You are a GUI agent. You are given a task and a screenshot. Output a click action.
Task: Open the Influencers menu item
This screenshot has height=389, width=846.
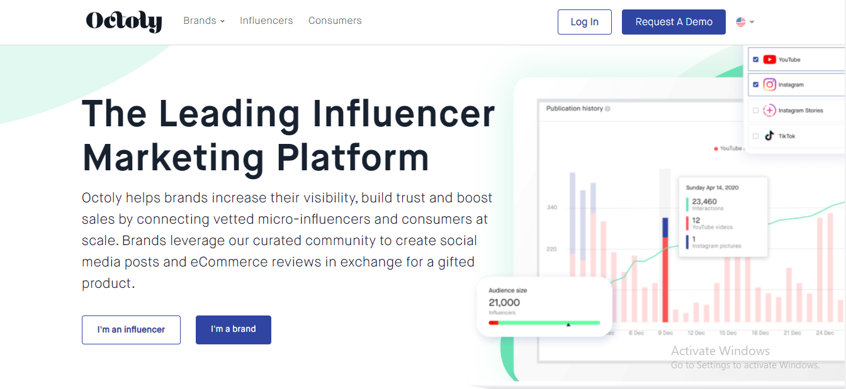[266, 21]
